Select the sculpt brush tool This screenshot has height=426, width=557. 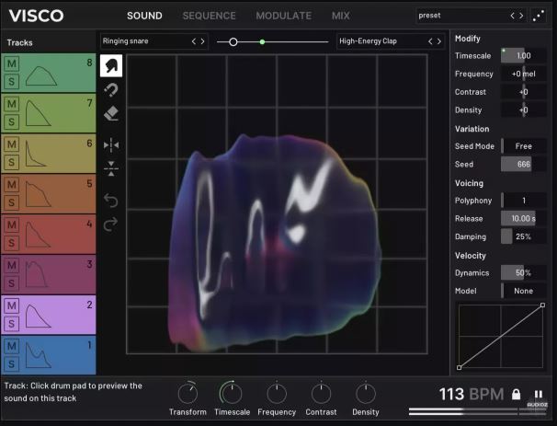[111, 65]
